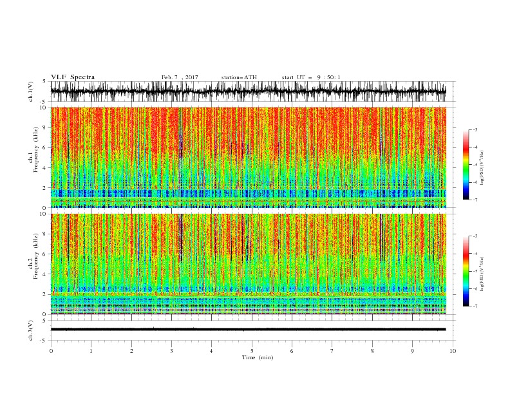Click the "-5" tick on ch.1(V) axis
Screen dimensions: 510x394
click(x=43, y=102)
